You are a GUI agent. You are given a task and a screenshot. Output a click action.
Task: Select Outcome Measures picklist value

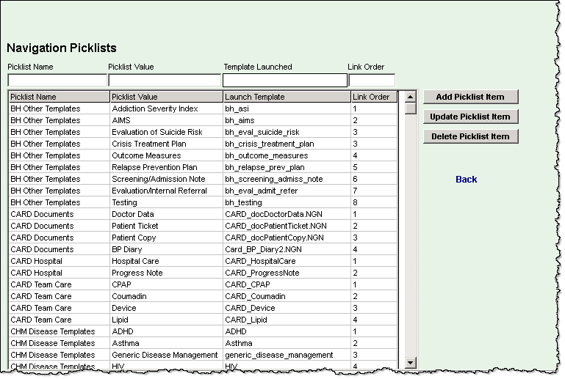[166, 155]
